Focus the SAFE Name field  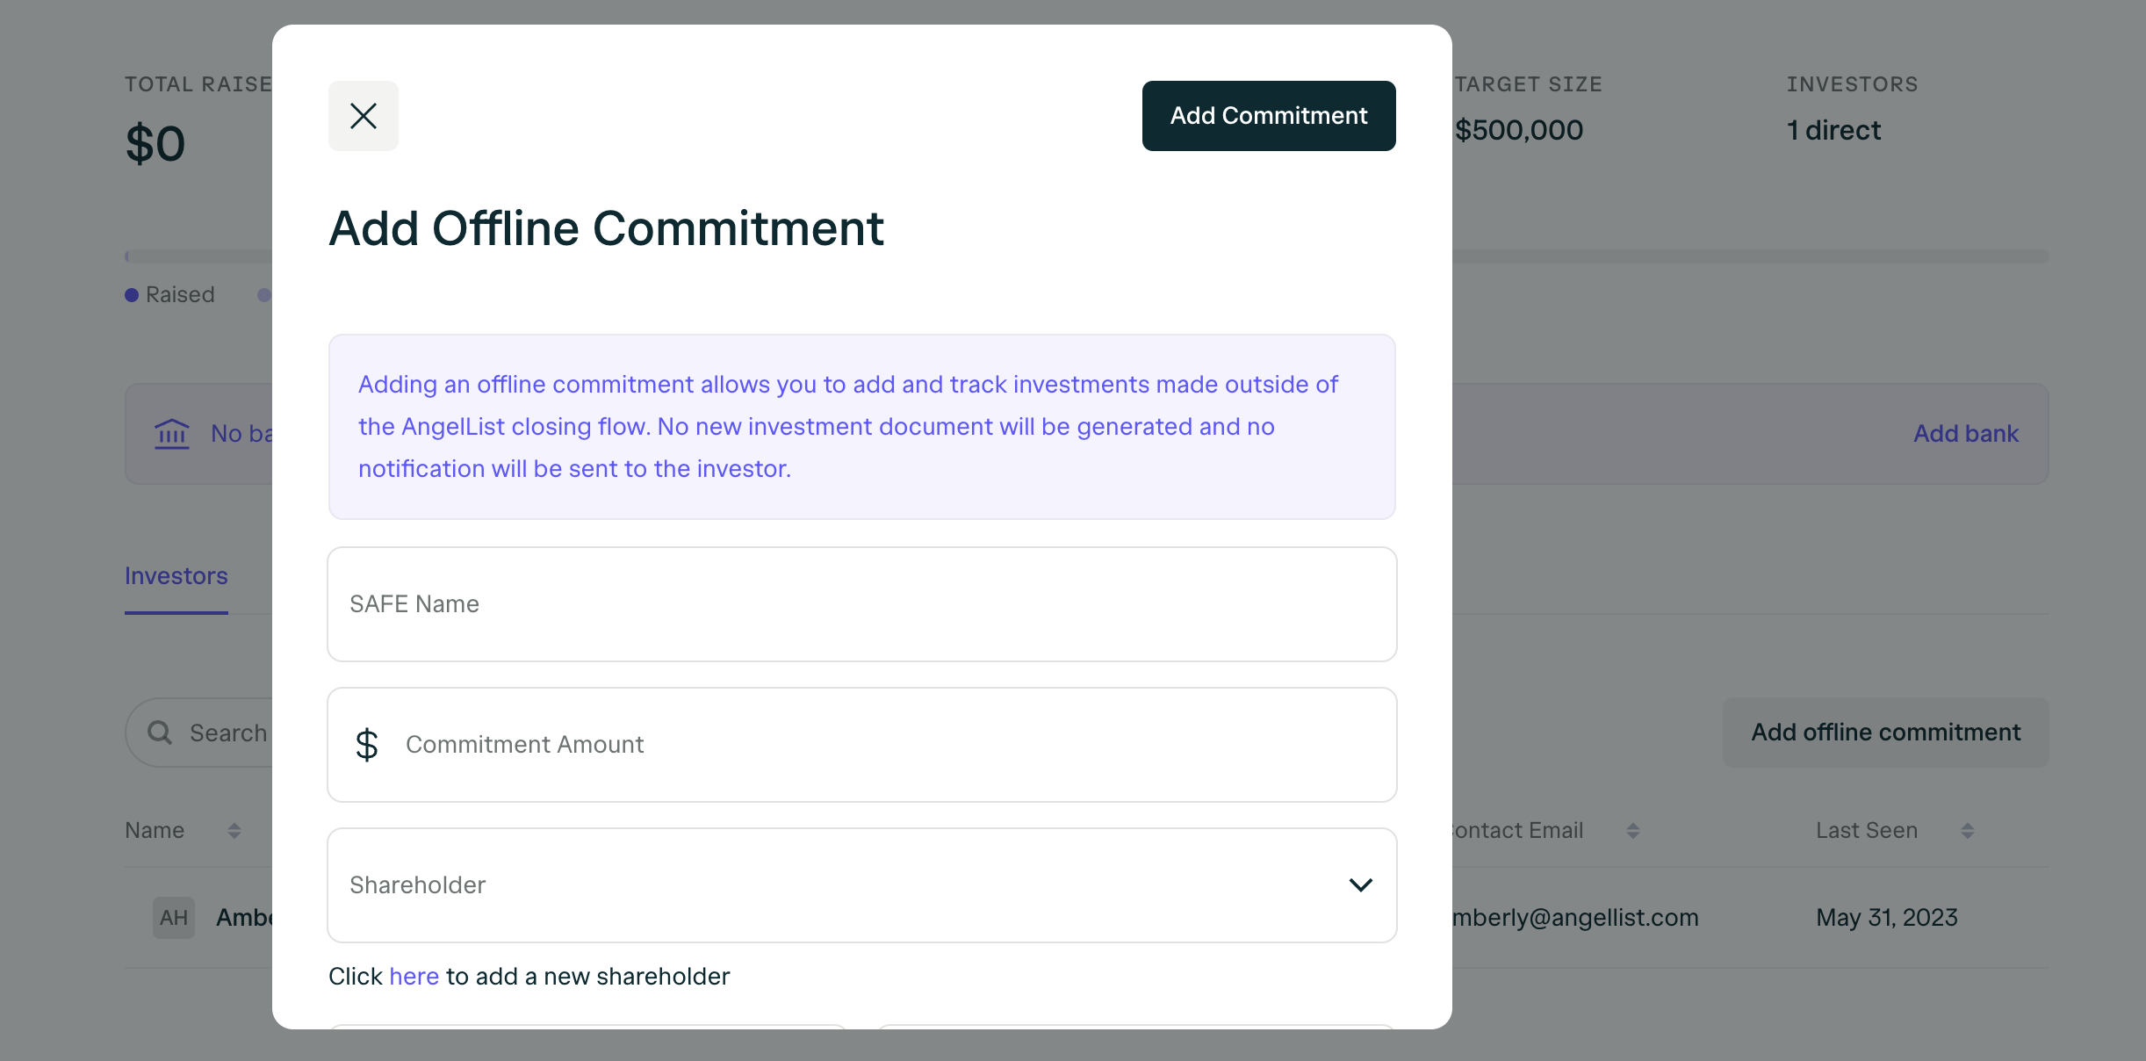[862, 604]
